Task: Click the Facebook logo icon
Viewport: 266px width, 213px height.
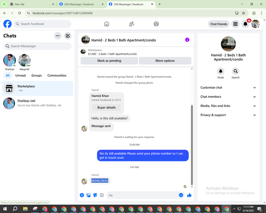Action: click(7, 24)
